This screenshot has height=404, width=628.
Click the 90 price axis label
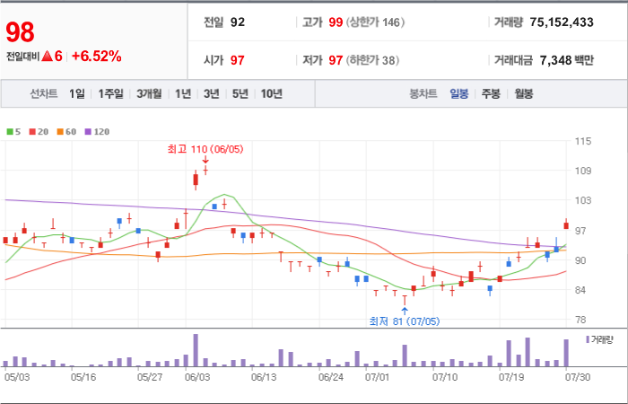580,260
